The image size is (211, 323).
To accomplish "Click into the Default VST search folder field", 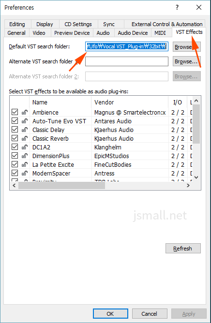I will tap(127, 46).
